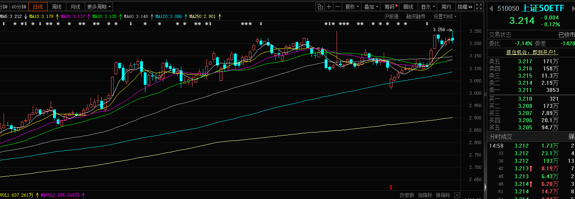Collapse side panel with splitter arrow handle
This screenshot has width=575, height=199.
(x=485, y=187)
